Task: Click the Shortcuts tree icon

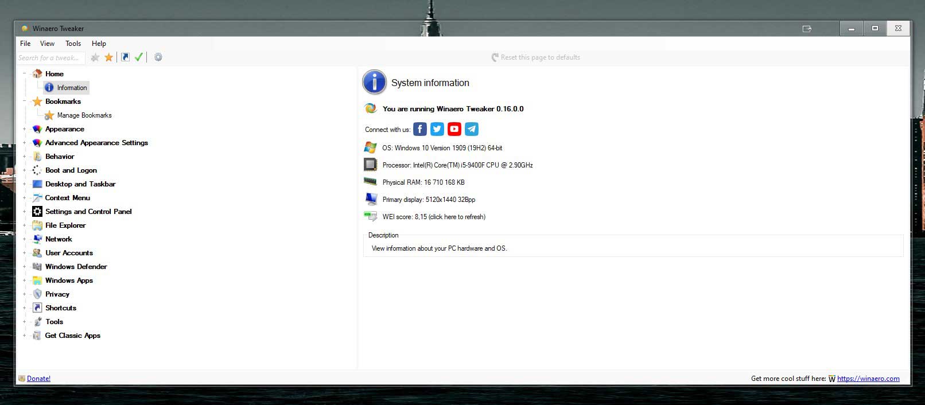Action: click(x=37, y=308)
